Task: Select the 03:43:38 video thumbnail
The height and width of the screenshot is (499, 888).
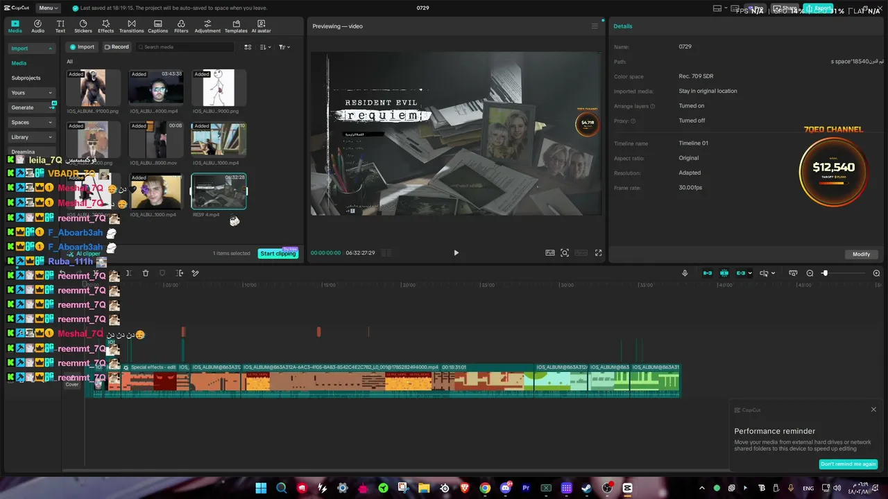Action: pyautogui.click(x=156, y=87)
